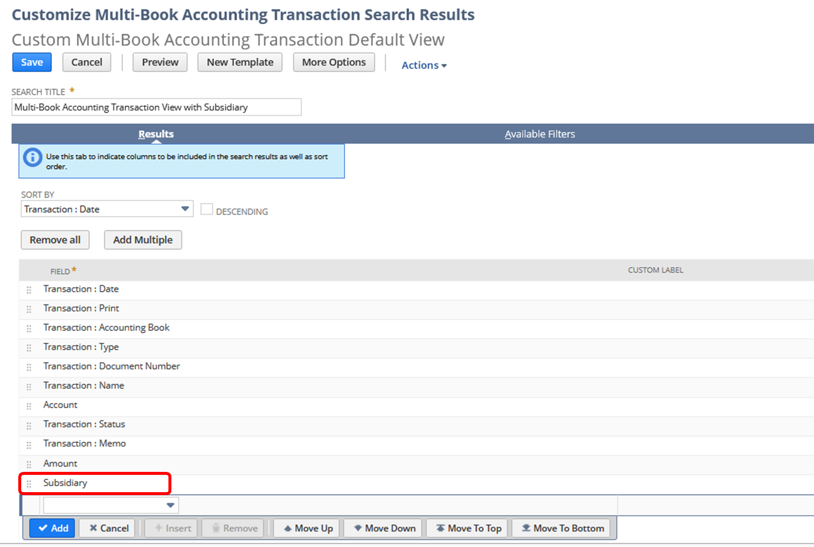Click drag handle beside Transaction : Status

click(29, 425)
